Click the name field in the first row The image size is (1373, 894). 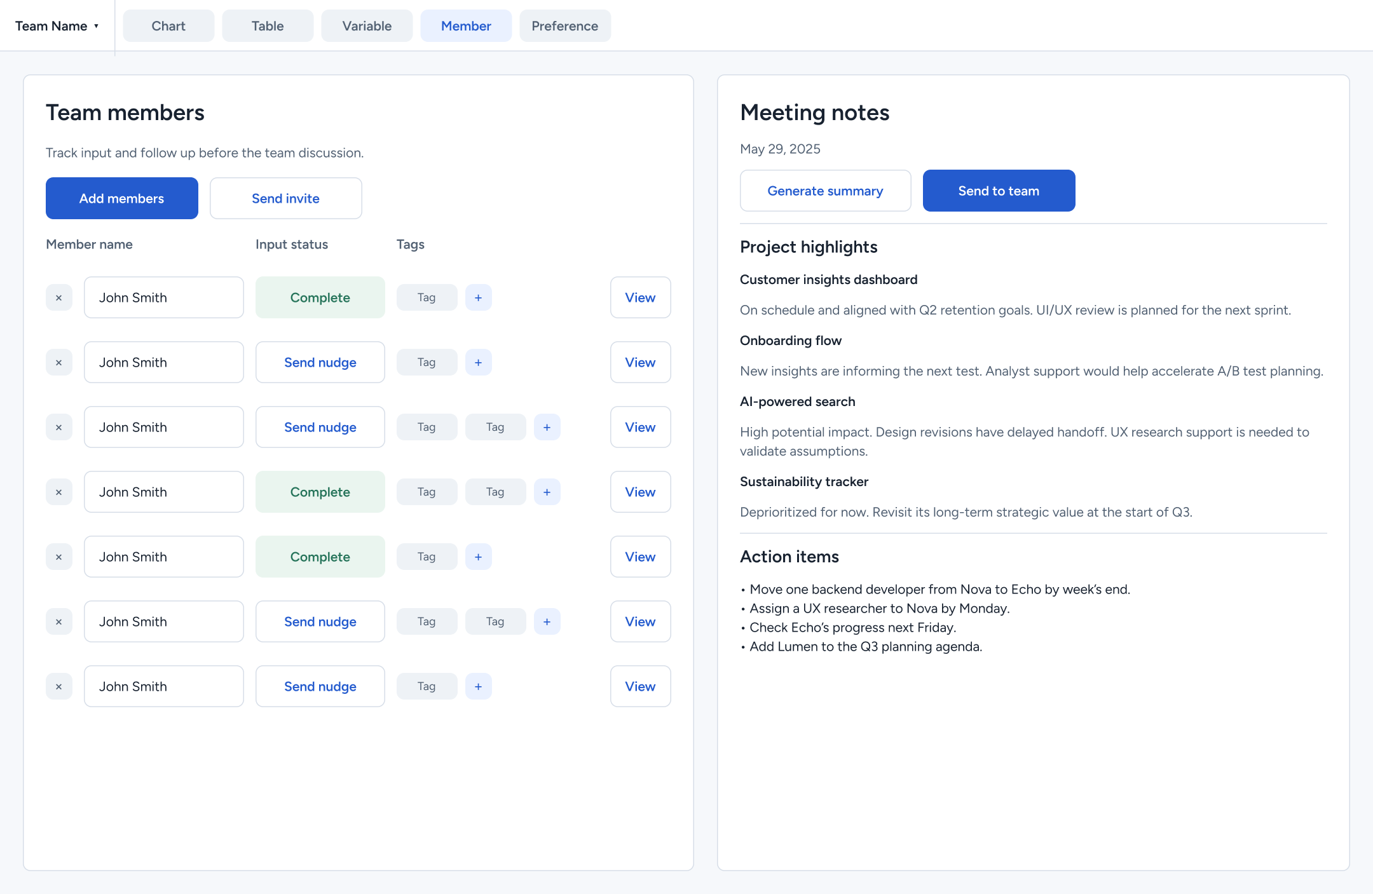tap(164, 297)
